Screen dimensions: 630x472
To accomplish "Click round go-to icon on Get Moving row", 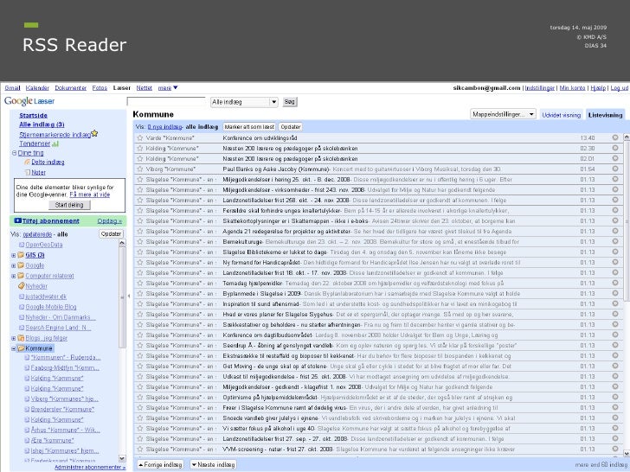I will pyautogui.click(x=615, y=366).
